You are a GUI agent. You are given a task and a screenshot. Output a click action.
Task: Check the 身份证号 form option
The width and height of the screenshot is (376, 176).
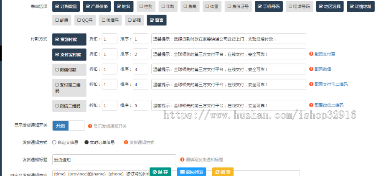(238, 7)
